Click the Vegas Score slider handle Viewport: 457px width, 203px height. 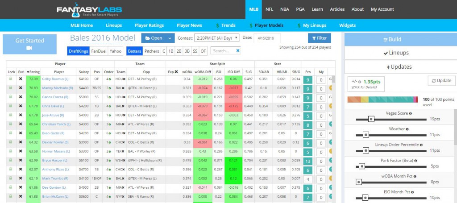coord(371,119)
